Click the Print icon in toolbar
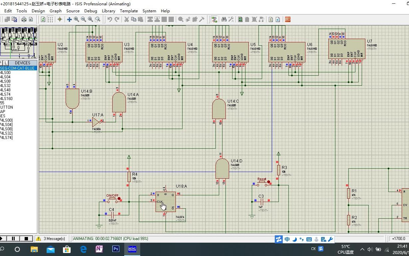Screen dimensions: 409x256 [x=24, y=19]
